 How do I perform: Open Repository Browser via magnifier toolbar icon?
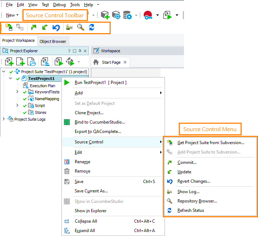81,27
